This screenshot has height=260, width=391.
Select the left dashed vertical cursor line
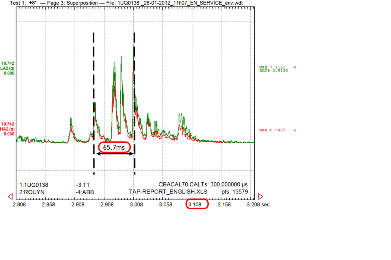[x=94, y=103]
